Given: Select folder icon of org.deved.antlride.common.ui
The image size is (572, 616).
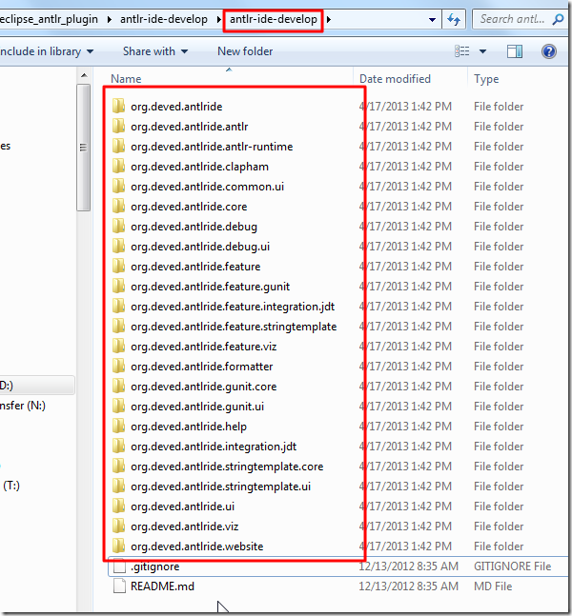Looking at the screenshot, I should (118, 187).
